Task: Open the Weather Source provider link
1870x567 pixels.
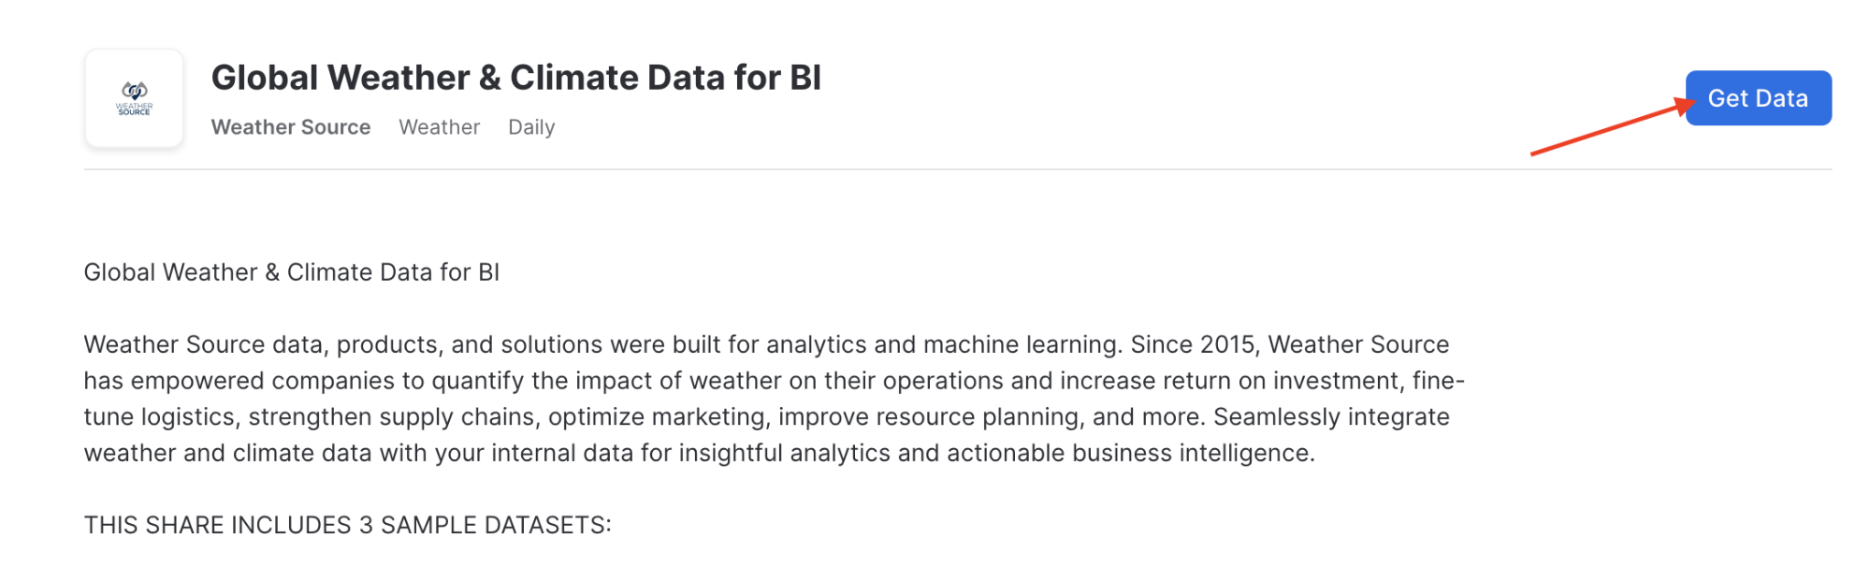Action: tap(291, 127)
